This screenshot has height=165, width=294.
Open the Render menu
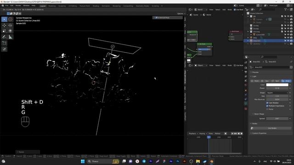18,6
